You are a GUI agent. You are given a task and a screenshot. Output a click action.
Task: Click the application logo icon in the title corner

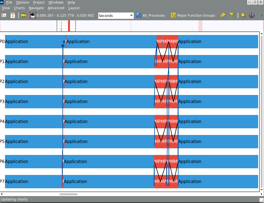tap(2, 2)
